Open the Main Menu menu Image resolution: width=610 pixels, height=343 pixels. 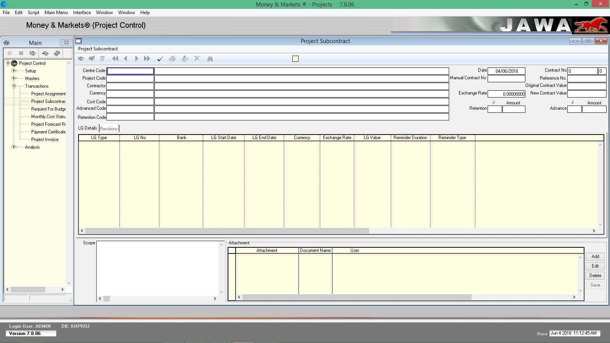pos(56,13)
